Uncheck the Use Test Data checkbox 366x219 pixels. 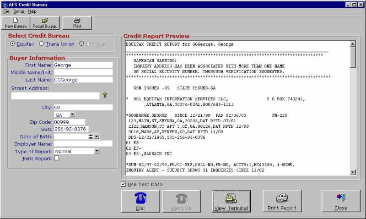123,184
